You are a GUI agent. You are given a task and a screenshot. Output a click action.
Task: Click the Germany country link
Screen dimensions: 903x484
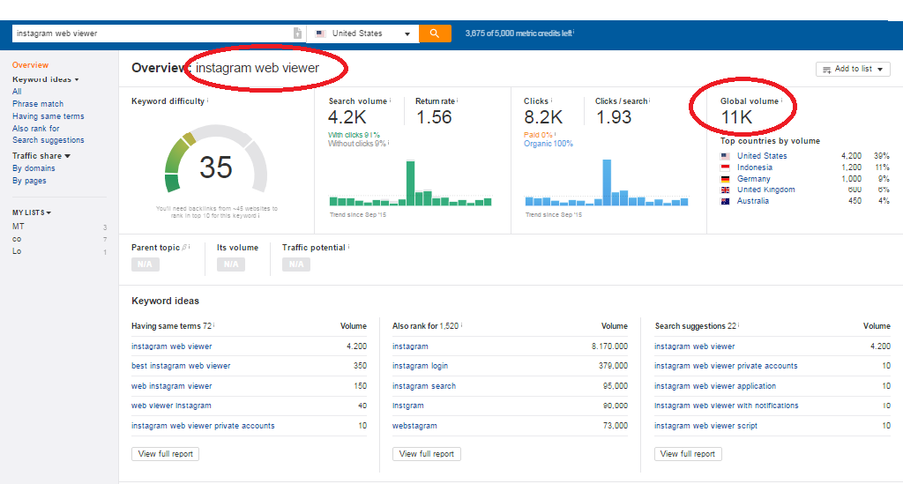pyautogui.click(x=754, y=179)
